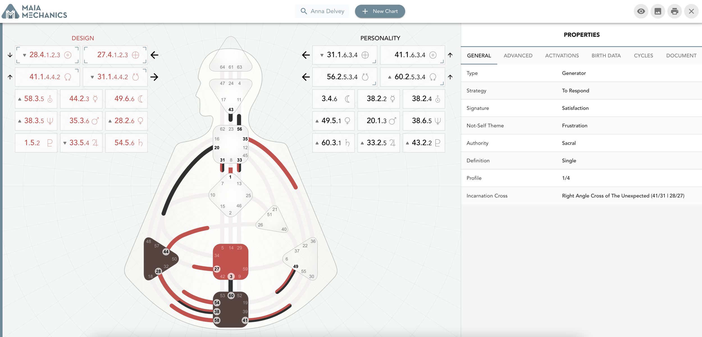Switch to the General tab
The image size is (702, 337).
pos(479,56)
